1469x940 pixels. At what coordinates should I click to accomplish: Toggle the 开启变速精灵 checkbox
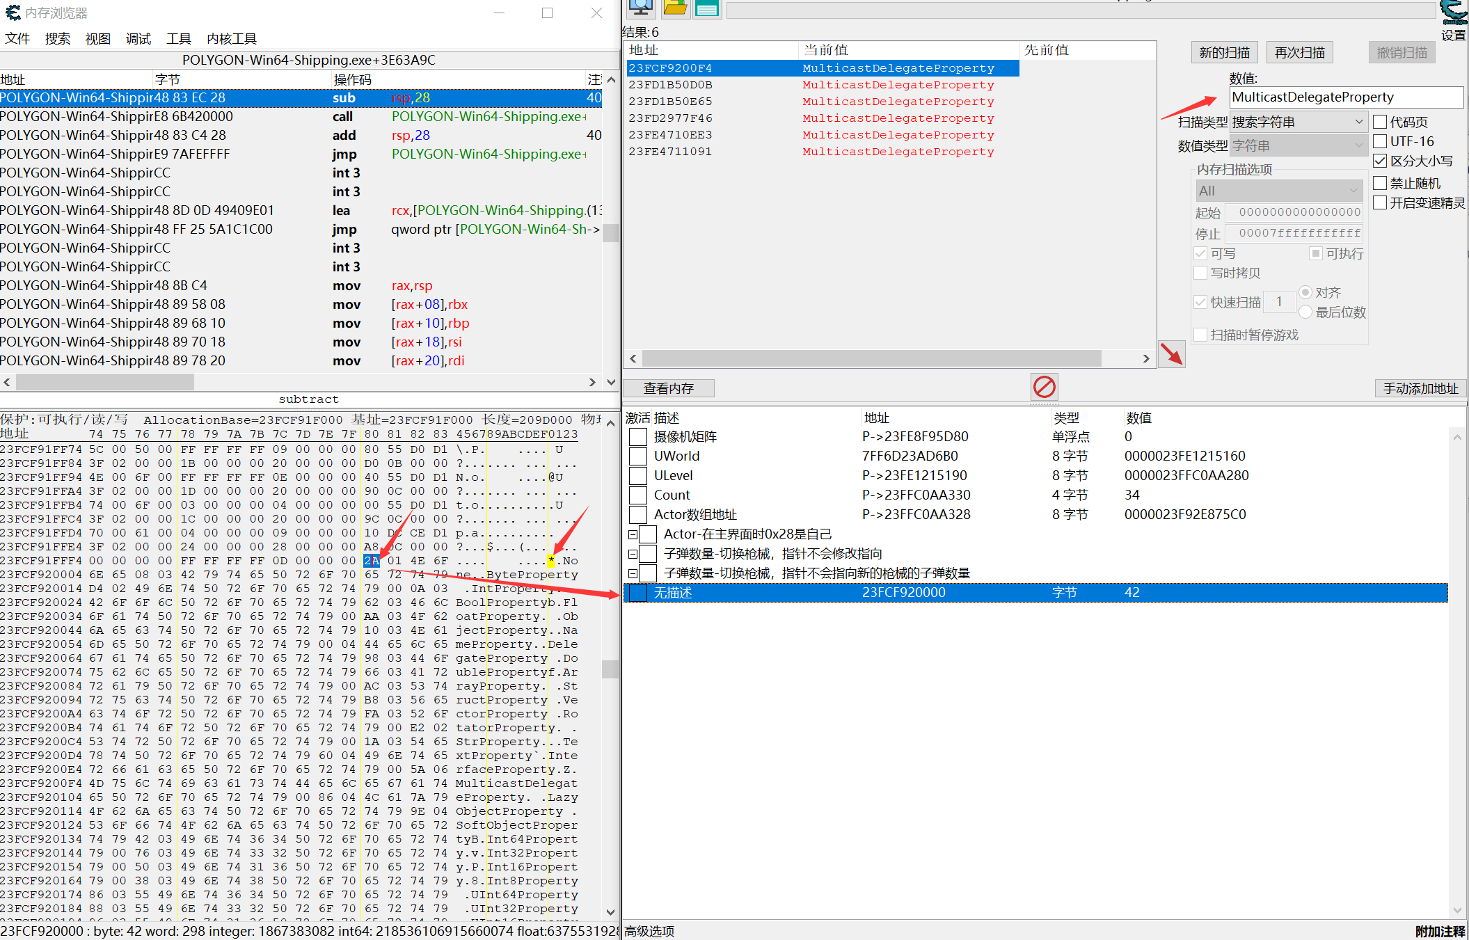1380,203
